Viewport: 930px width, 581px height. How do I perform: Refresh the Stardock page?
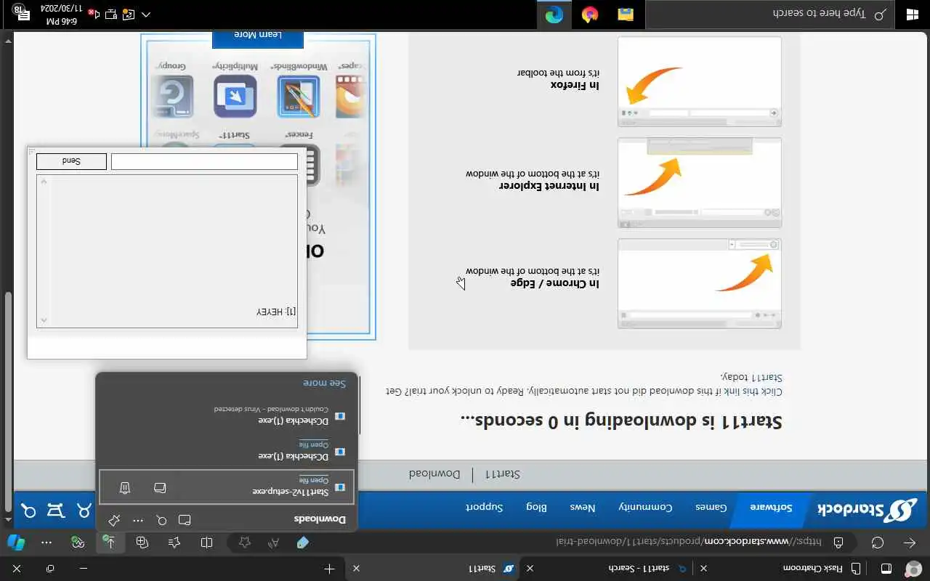point(878,543)
